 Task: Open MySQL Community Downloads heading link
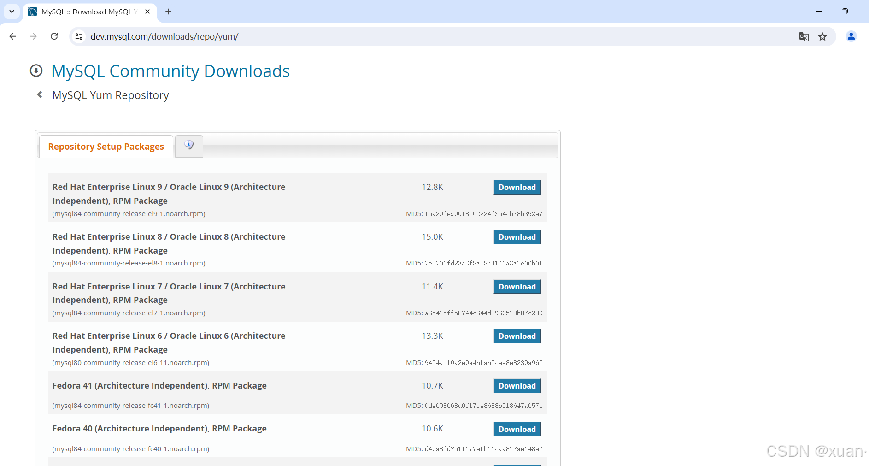pos(170,71)
